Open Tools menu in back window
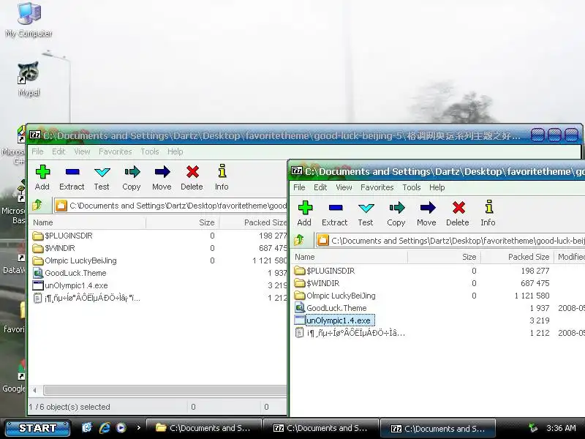The image size is (585, 439). [150, 151]
